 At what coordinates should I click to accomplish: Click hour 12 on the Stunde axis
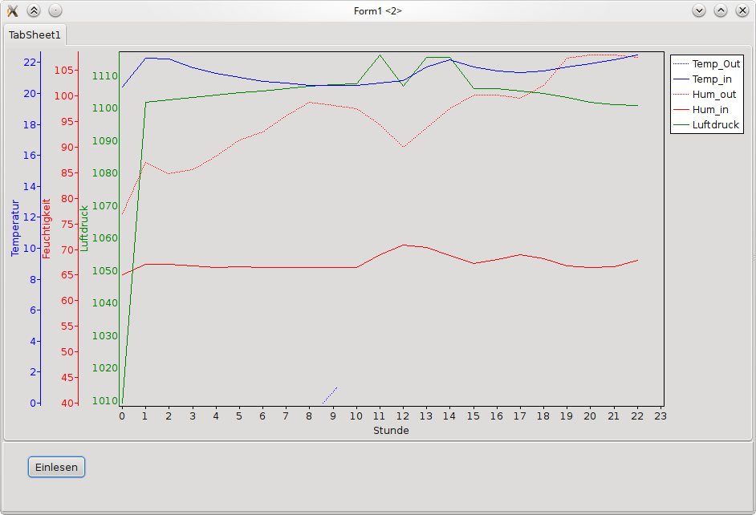[x=403, y=416]
